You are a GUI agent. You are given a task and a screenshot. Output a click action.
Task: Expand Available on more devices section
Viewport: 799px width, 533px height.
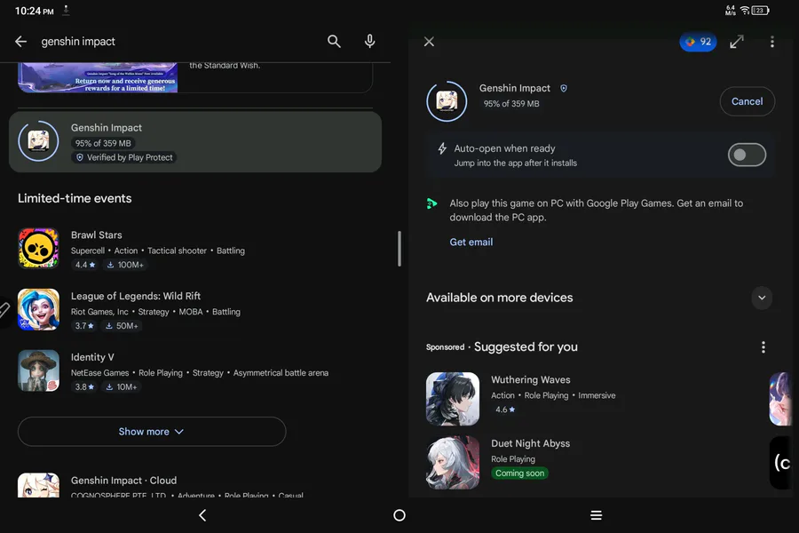click(762, 298)
